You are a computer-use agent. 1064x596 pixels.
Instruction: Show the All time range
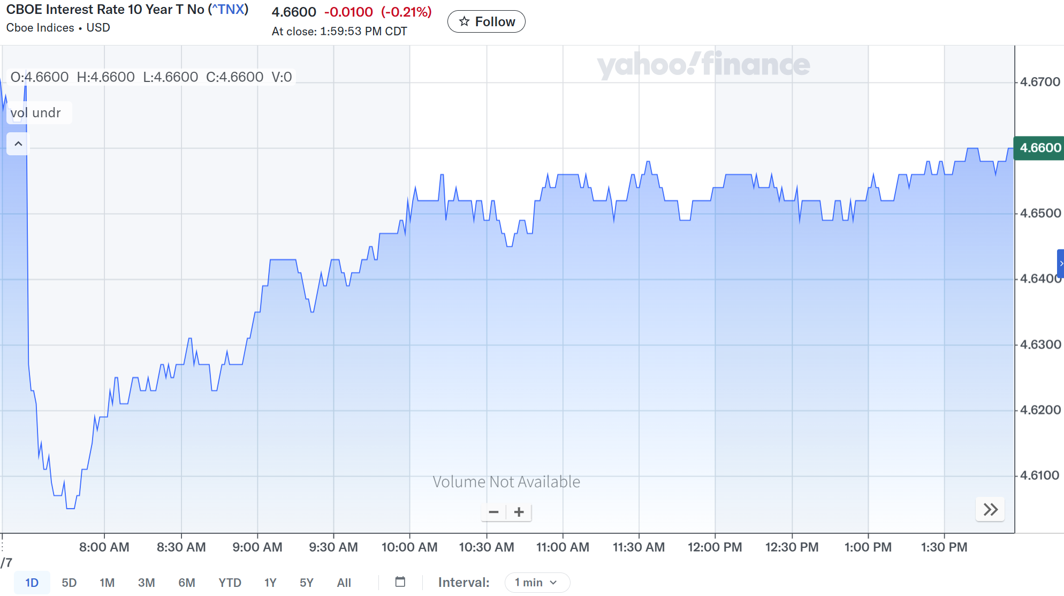point(344,583)
